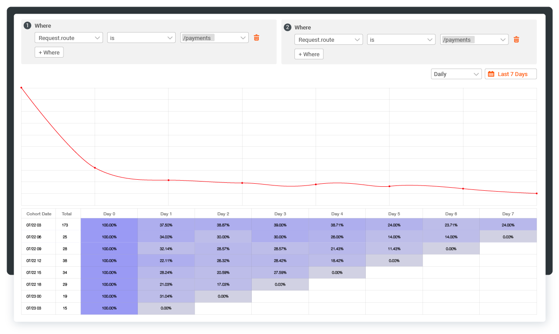Click the calendar icon on the date button

pos(491,74)
